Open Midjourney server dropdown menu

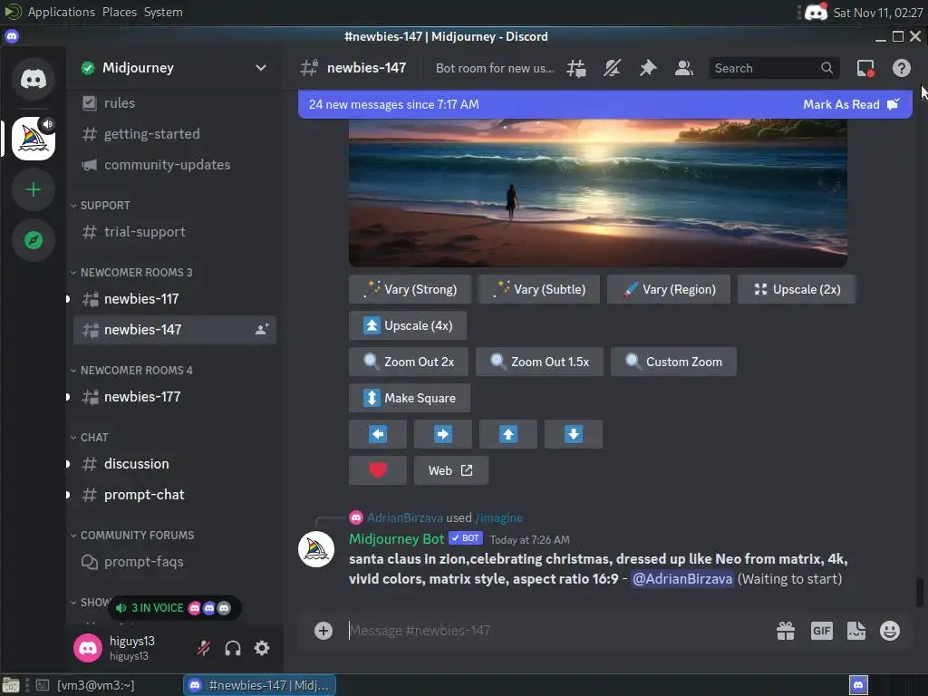coord(260,68)
